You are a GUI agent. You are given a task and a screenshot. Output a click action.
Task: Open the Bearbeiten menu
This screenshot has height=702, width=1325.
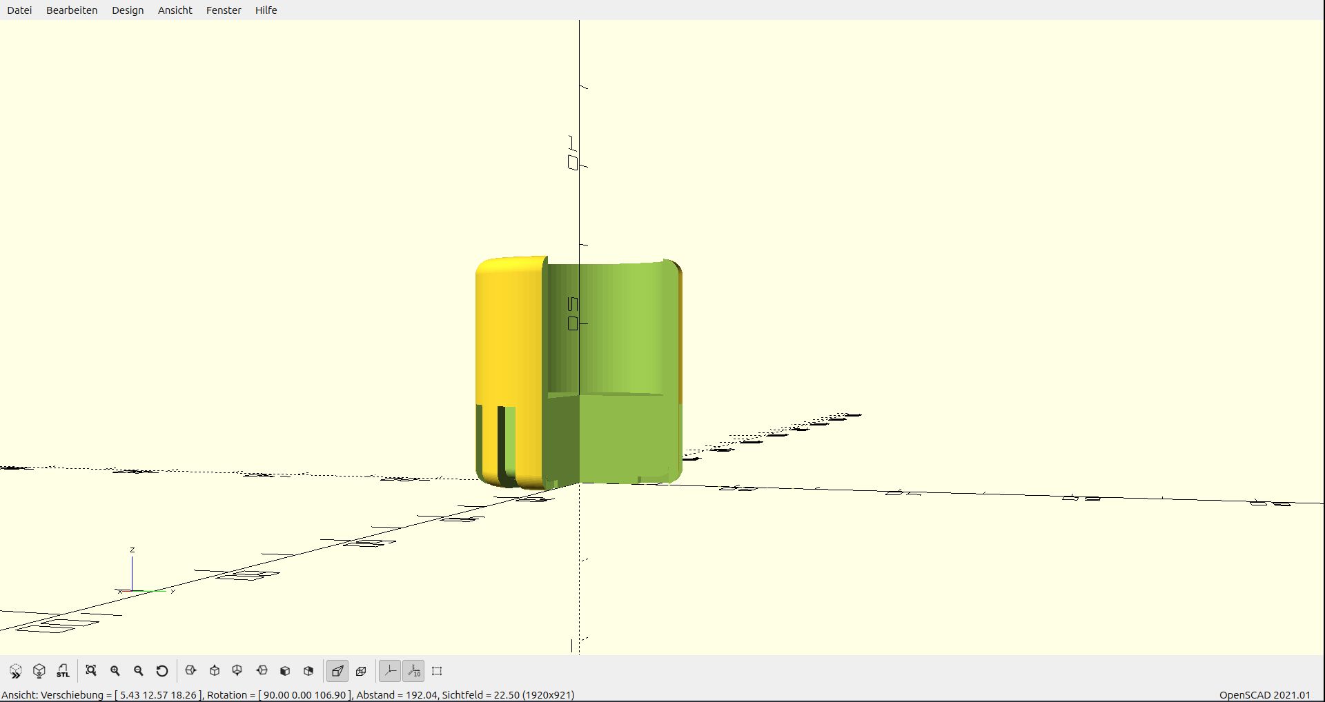pyautogui.click(x=72, y=10)
